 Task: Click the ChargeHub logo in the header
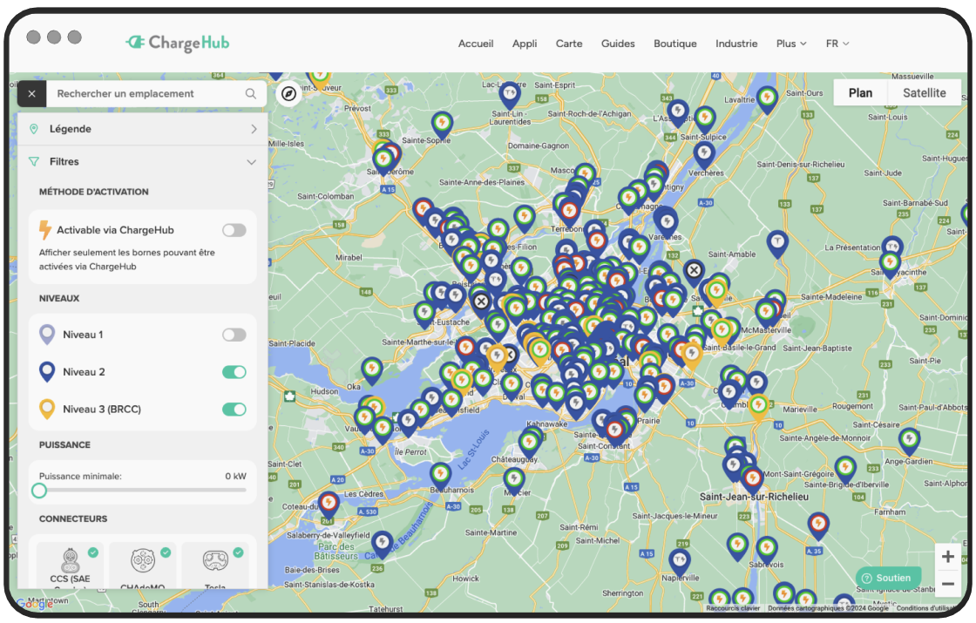coord(177,43)
